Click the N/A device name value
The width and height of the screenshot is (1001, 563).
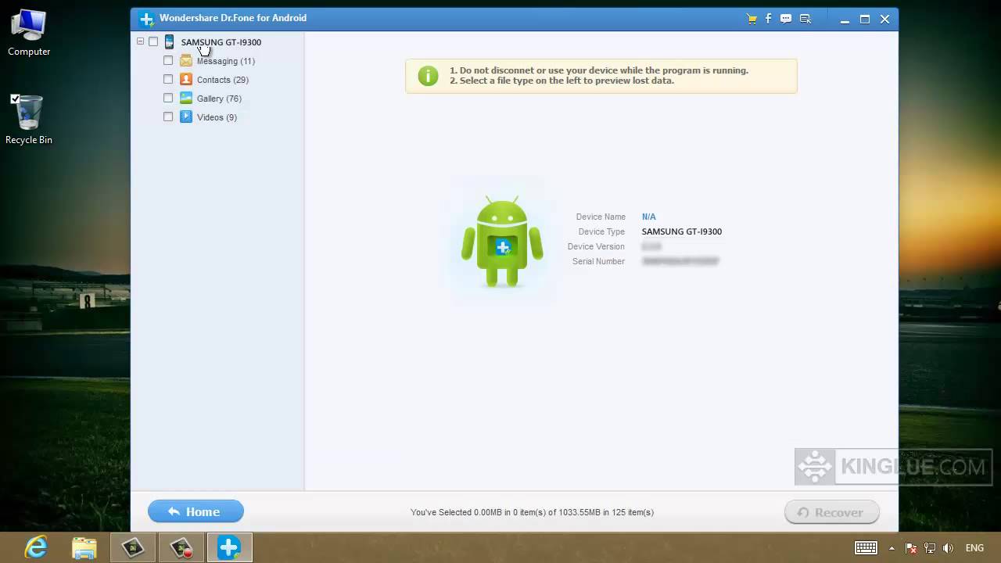(x=649, y=217)
